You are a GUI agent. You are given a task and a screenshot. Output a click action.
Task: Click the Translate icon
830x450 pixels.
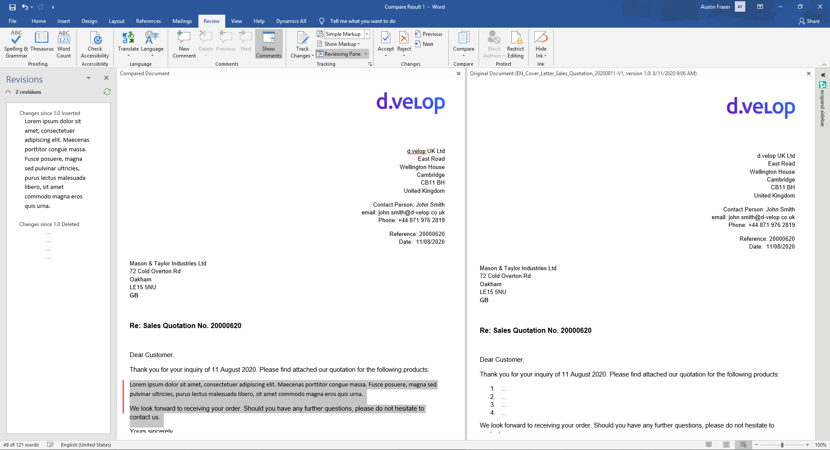point(128,45)
